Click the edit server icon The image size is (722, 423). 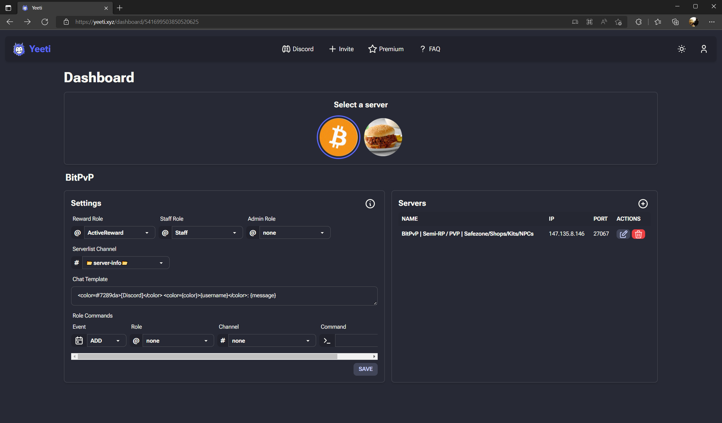coord(623,234)
